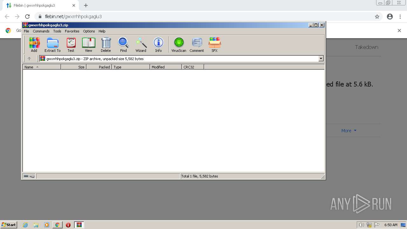Screen dimensions: 407x229
Task: Click the View toolbar icon
Action: click(x=88, y=45)
